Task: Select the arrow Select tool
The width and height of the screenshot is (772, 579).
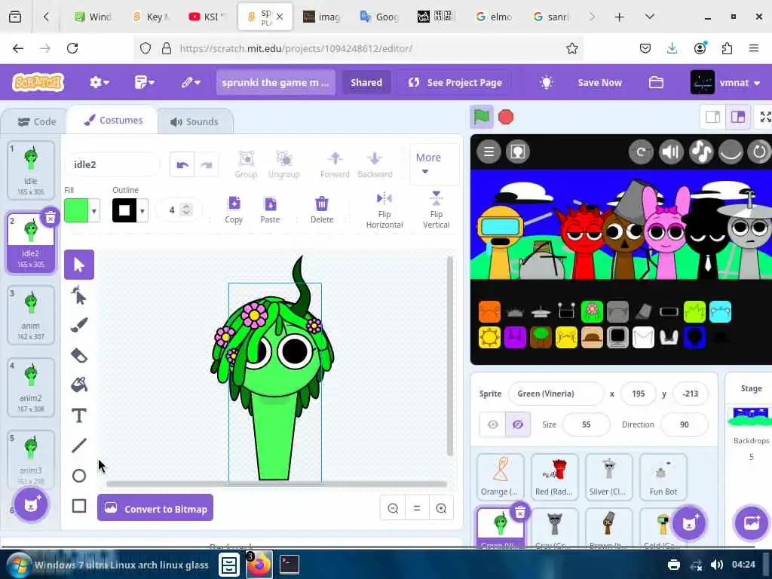Action: click(78, 265)
